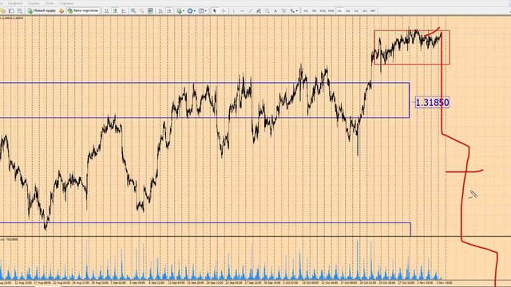Switch to M1 timeframe

[306, 10]
